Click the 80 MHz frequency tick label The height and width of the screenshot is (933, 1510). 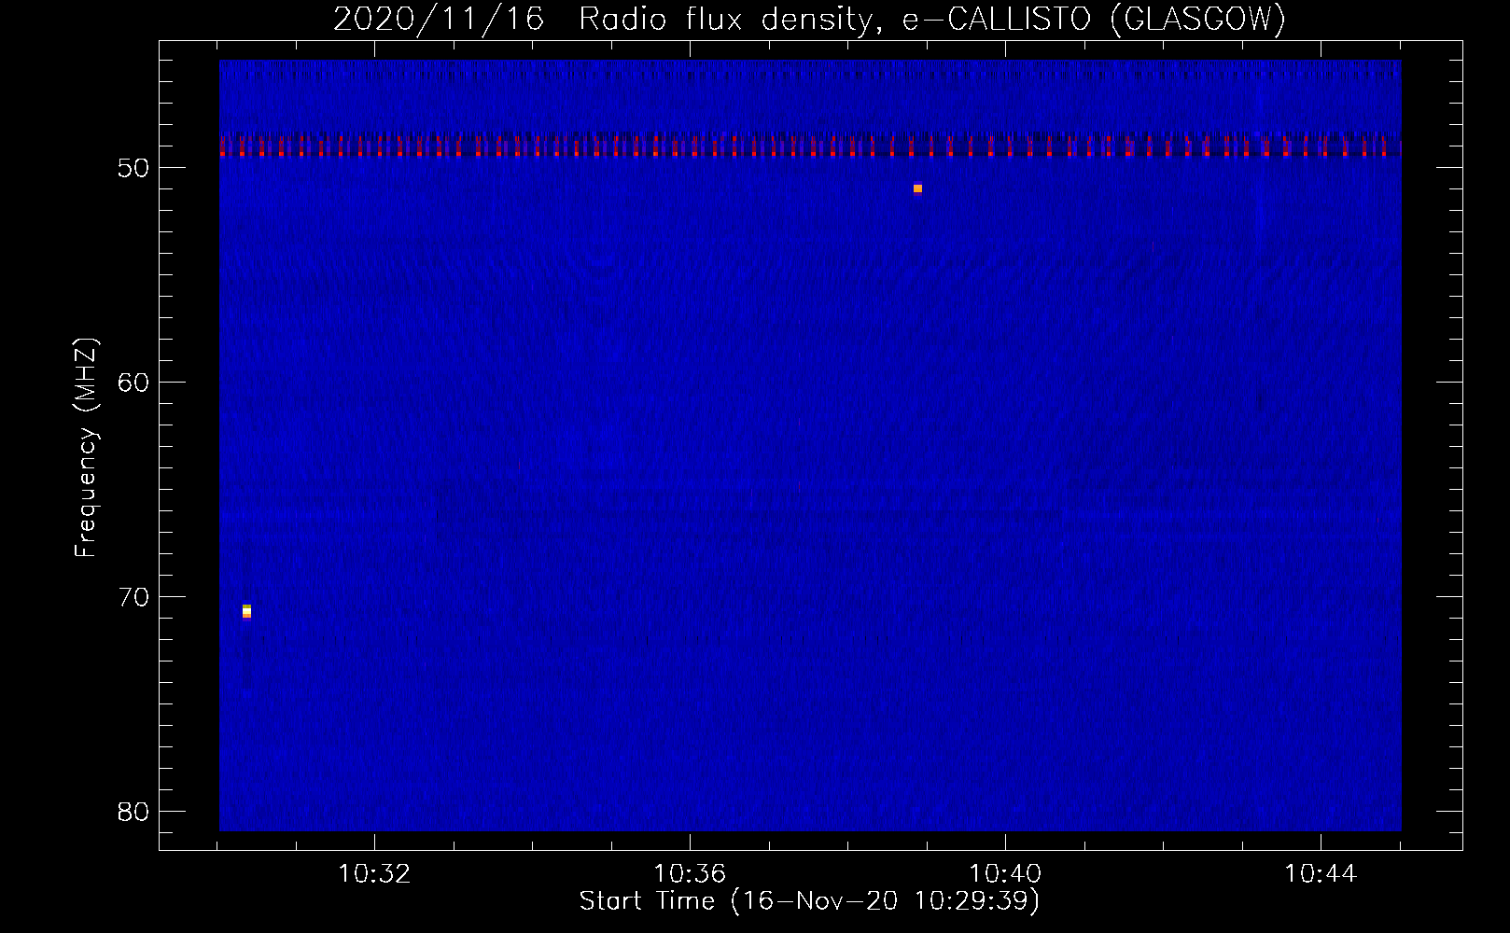pos(133,812)
